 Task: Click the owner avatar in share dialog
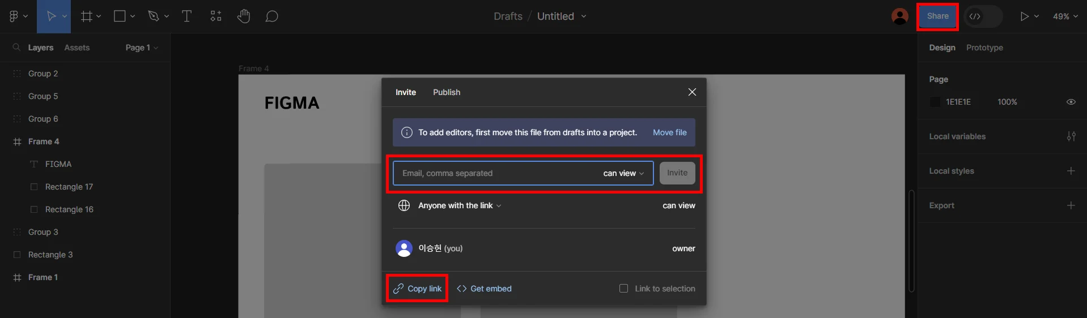coord(404,248)
